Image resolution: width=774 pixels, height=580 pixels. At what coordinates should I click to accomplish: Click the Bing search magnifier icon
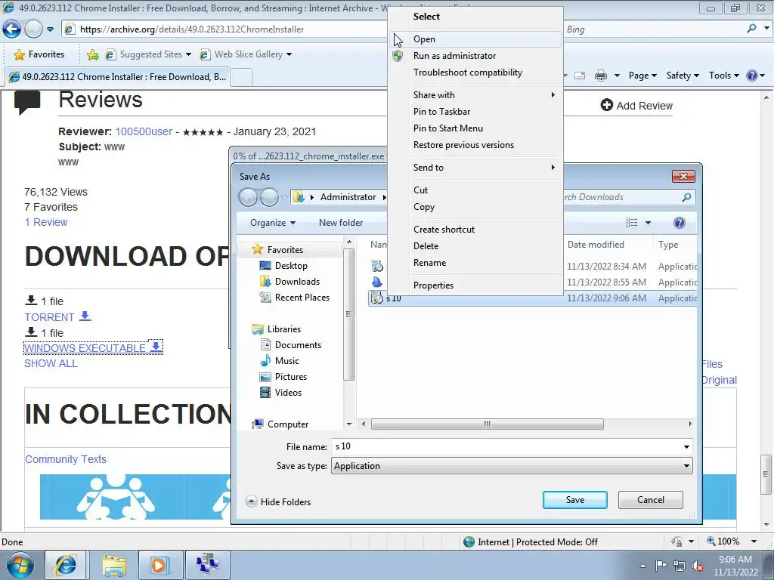point(751,29)
